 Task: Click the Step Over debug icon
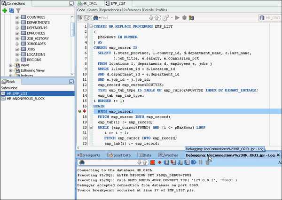point(166,162)
